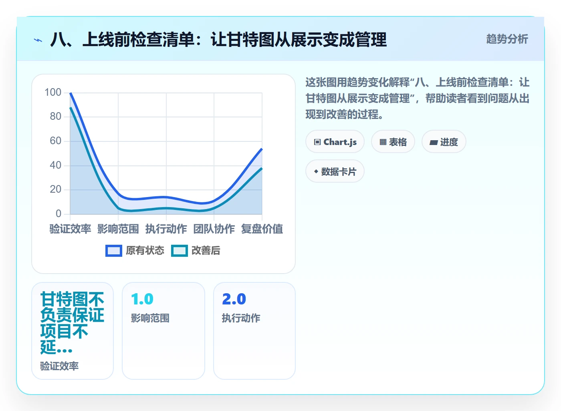Image resolution: width=561 pixels, height=411 pixels.
Task: Click the 团队协作 axis label
Action: pyautogui.click(x=214, y=229)
